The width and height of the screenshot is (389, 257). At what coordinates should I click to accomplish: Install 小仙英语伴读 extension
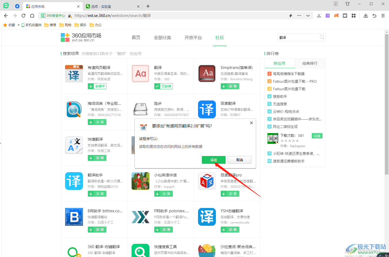163,194
